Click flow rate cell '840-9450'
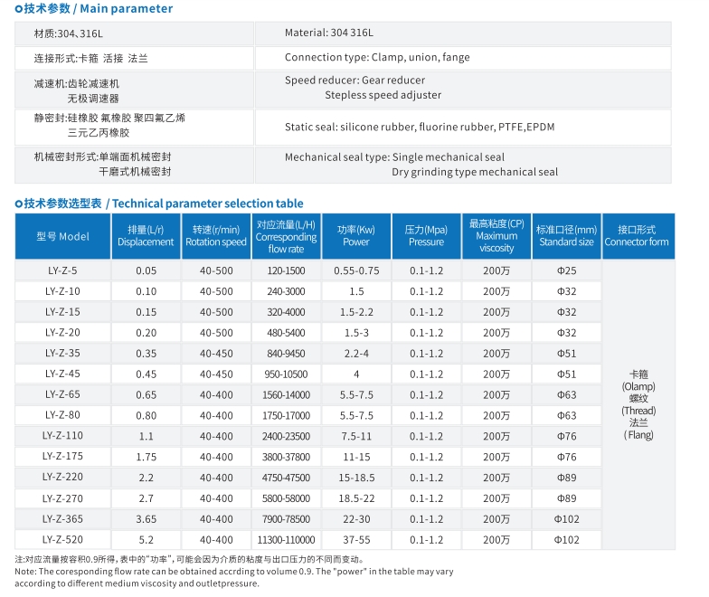The height and width of the screenshot is (597, 709). [x=286, y=354]
